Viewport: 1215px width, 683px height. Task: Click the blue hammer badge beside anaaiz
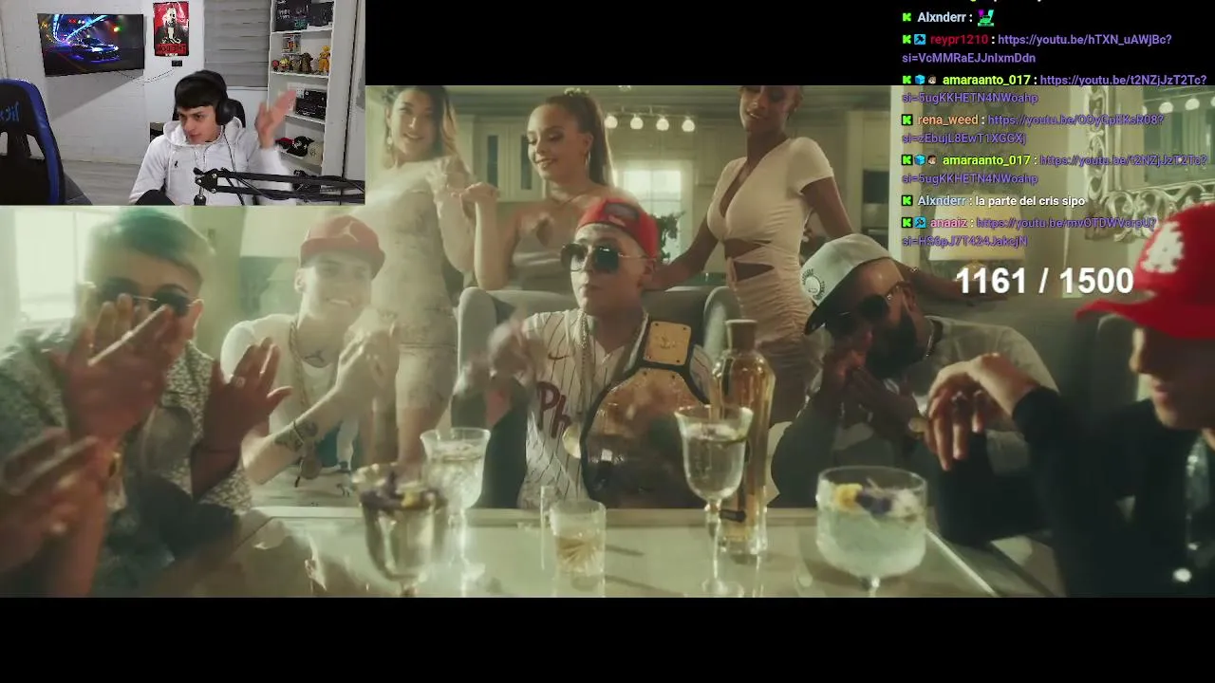click(x=920, y=223)
